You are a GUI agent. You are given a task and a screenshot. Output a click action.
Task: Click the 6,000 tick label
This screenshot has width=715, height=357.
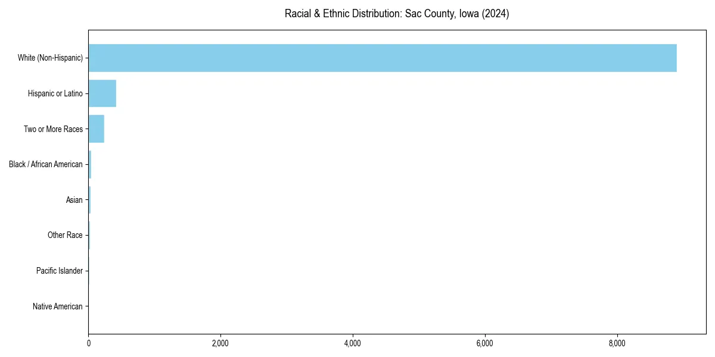tap(486, 341)
